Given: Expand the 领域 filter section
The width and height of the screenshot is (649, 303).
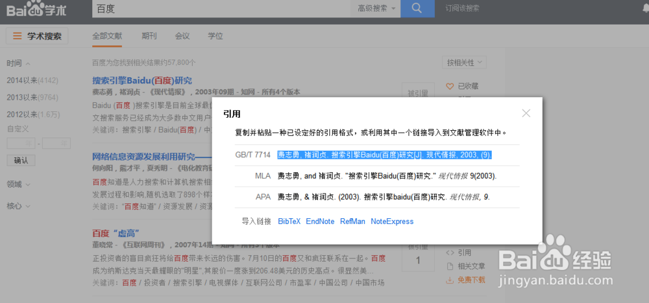Looking at the screenshot, I should [x=19, y=184].
